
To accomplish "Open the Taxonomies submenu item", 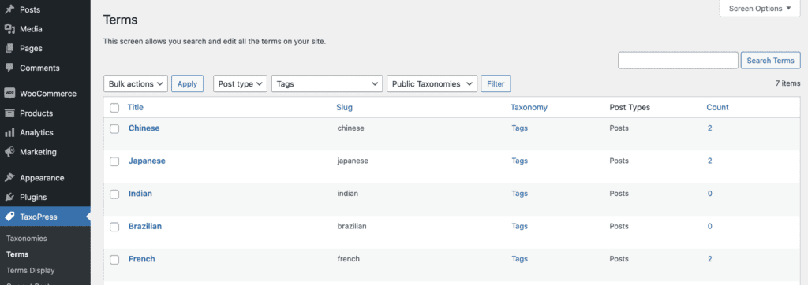I will point(27,239).
